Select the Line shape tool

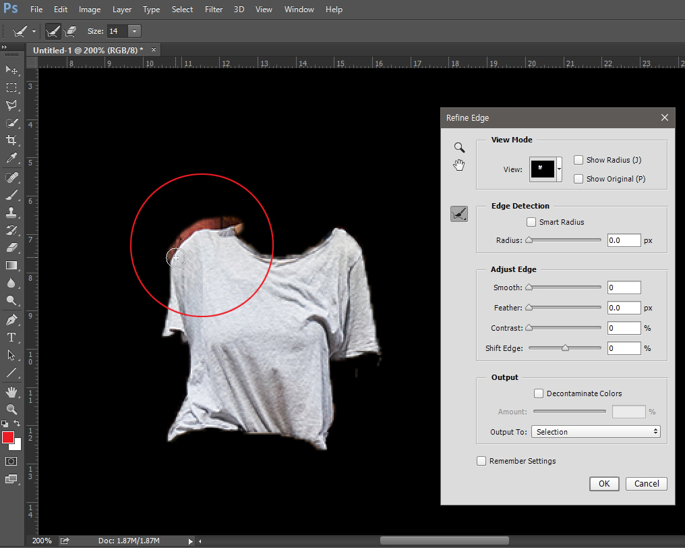pos(11,373)
